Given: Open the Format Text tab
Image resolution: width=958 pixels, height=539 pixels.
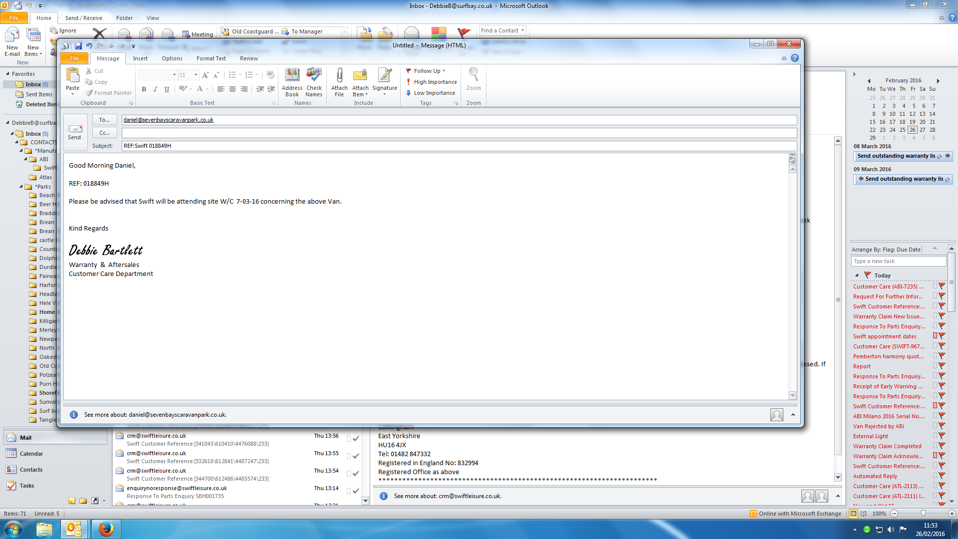Looking at the screenshot, I should (x=211, y=58).
